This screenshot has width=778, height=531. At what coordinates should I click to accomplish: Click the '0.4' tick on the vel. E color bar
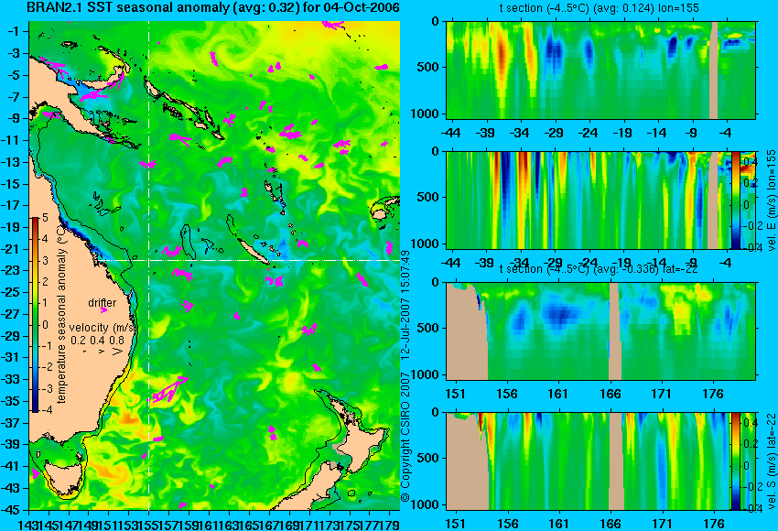[x=750, y=161]
